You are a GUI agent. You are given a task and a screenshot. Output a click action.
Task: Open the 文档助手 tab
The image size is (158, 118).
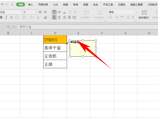153,5
